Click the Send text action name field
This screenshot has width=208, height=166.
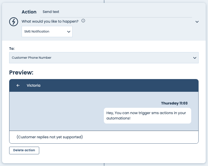(x=116, y=12)
